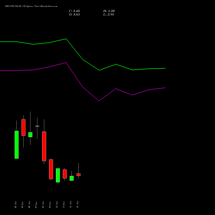This screenshot has height=215, width=215.
Task: Click the '16 Jan' date axis label
Action: click(77, 205)
